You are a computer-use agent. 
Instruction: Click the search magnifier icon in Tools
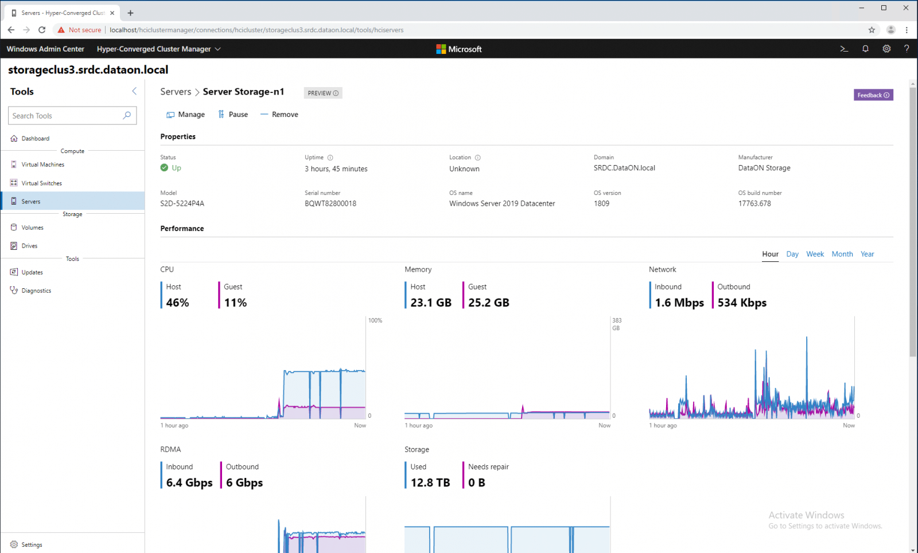tap(127, 115)
